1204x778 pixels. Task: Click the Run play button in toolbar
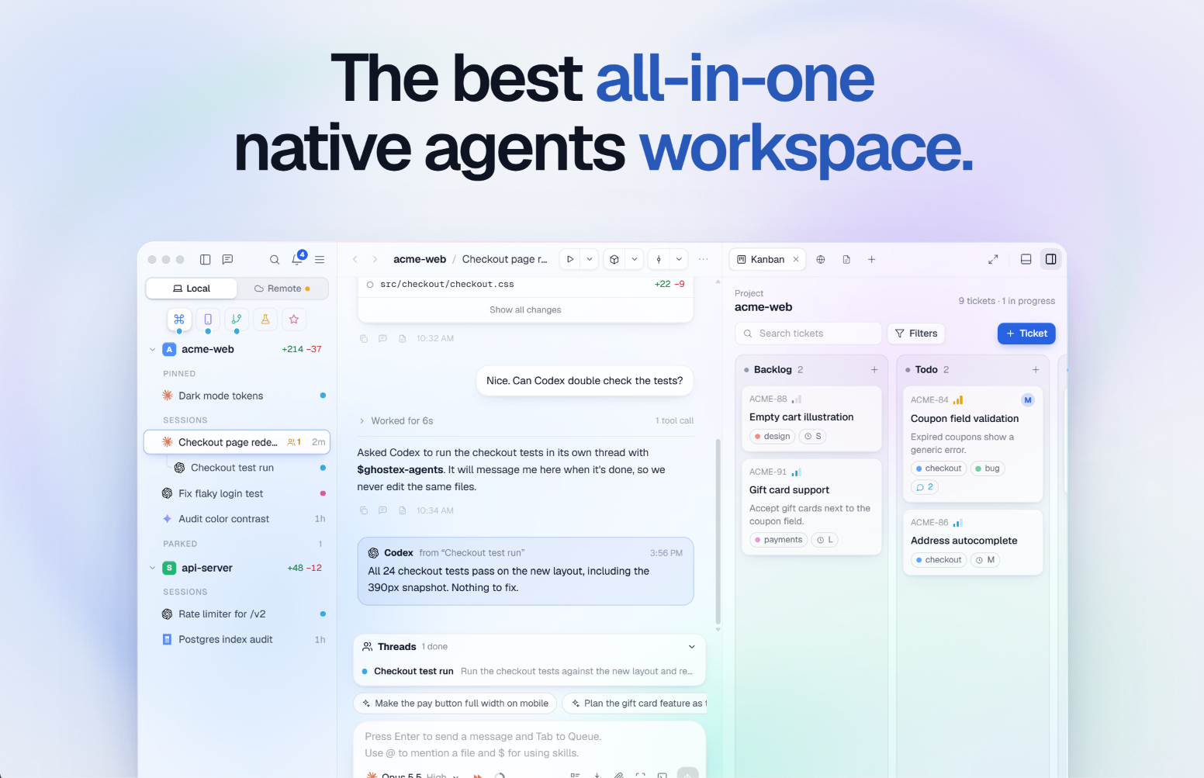(x=570, y=259)
